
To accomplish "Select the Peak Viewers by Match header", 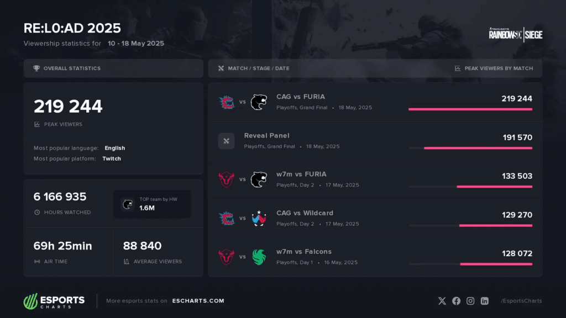I will [x=499, y=68].
